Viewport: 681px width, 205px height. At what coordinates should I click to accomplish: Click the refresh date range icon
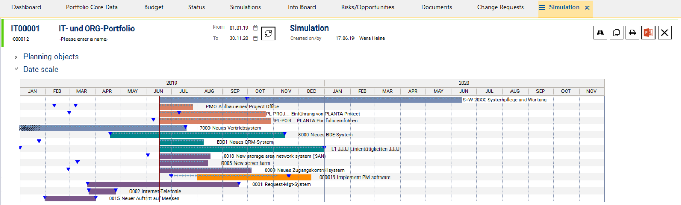(x=268, y=33)
